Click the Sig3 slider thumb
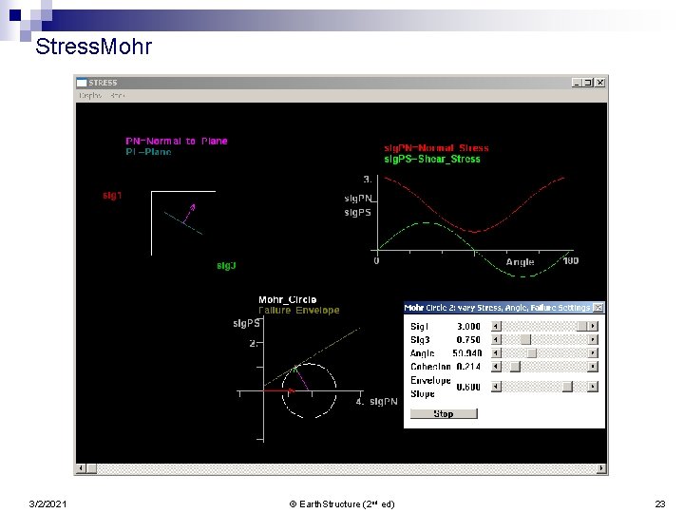This screenshot has width=684, height=513. 525,339
